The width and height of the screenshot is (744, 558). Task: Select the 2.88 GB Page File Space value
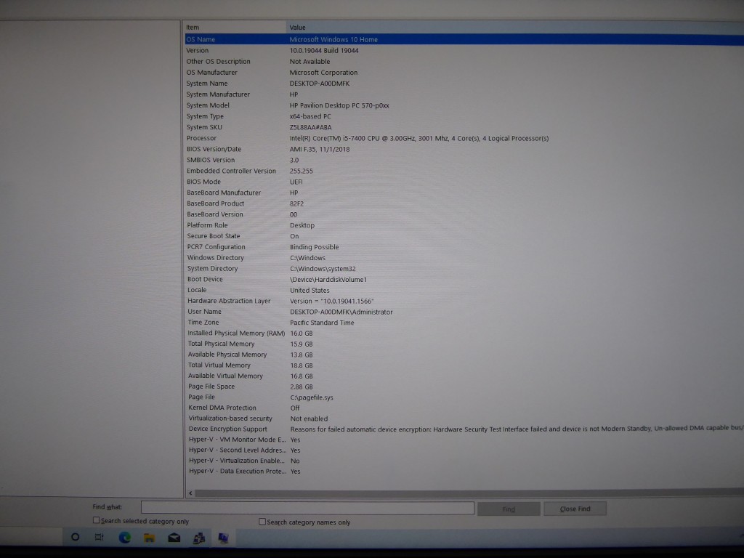302,387
